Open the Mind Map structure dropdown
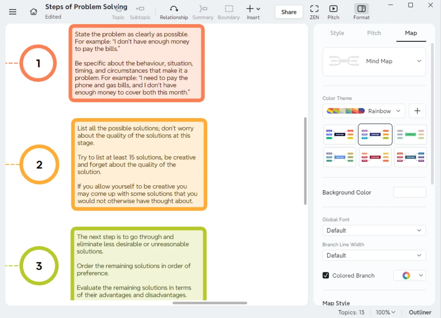This screenshot has height=318, width=441. point(374,61)
